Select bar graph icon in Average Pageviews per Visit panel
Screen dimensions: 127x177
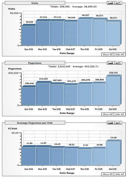110,123
